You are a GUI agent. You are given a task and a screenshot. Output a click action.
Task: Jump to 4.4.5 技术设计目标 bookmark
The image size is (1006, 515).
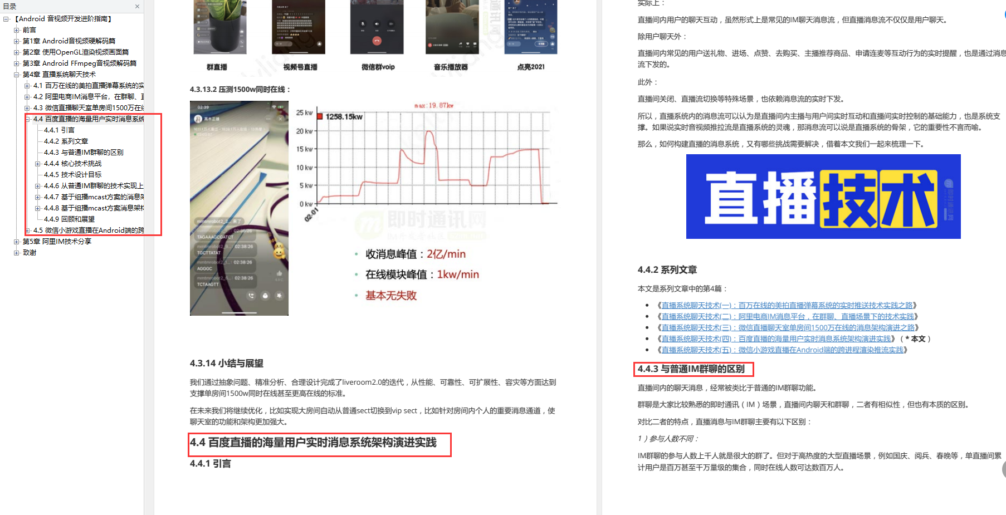[x=72, y=175]
